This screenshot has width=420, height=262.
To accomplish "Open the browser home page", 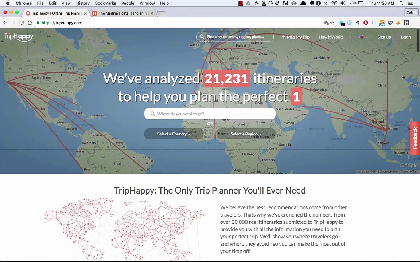I will click(30, 23).
